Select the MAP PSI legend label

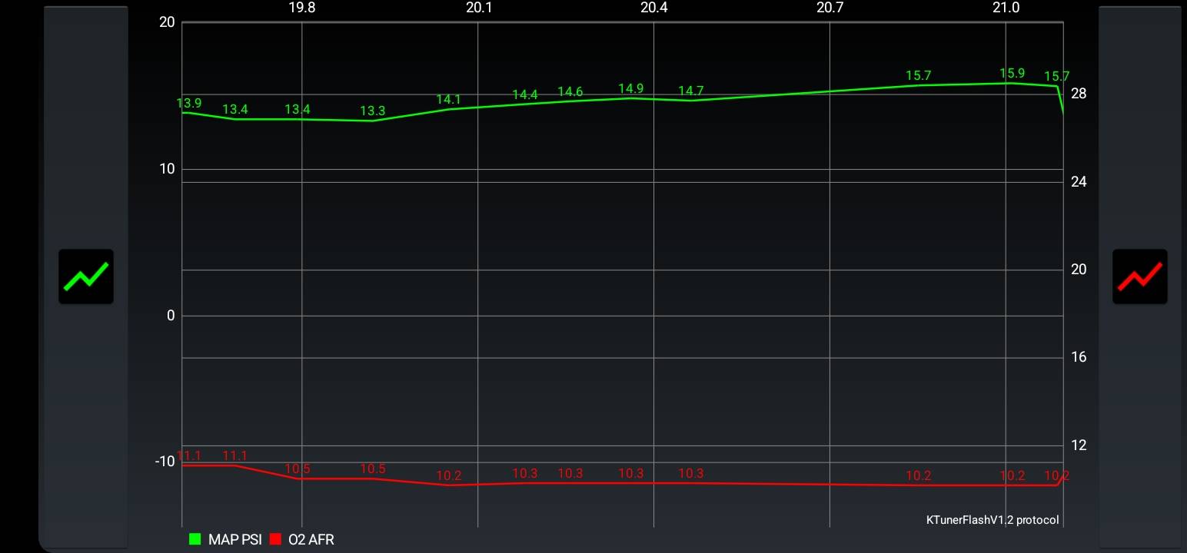pyautogui.click(x=235, y=540)
